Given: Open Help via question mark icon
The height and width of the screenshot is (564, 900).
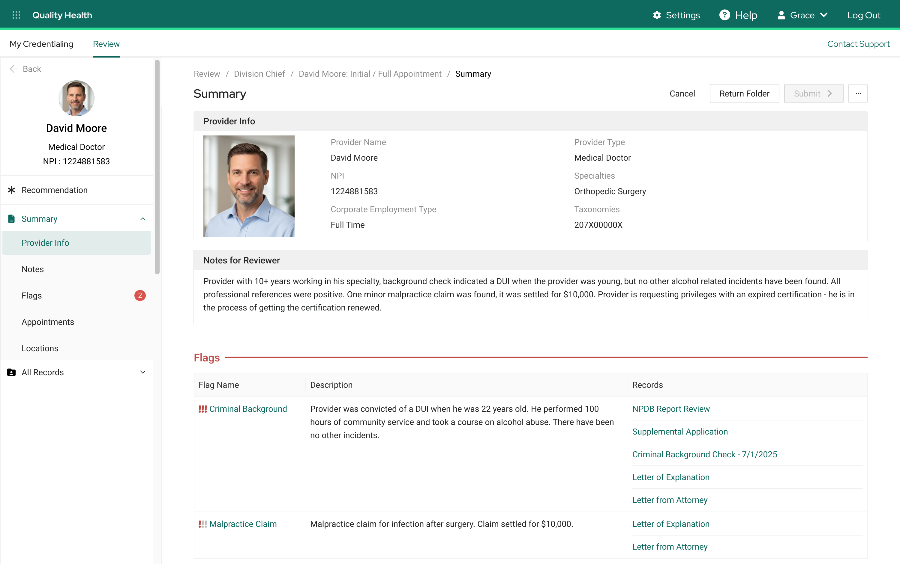Looking at the screenshot, I should pyautogui.click(x=724, y=15).
